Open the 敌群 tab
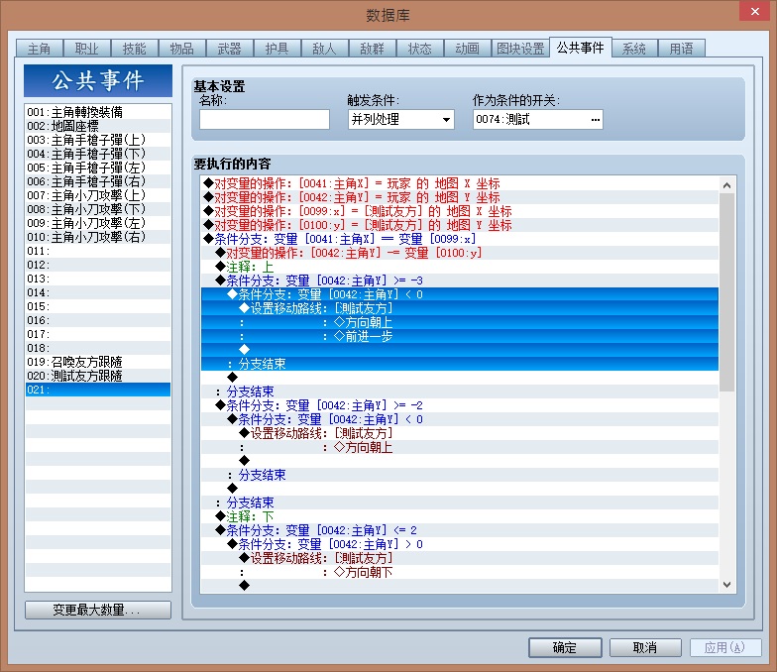The height and width of the screenshot is (672, 777). [x=373, y=49]
